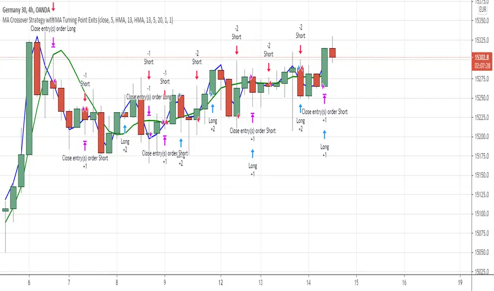Open MA Crossover Strategy indicator legend
494x291 pixels.
click(x=87, y=21)
